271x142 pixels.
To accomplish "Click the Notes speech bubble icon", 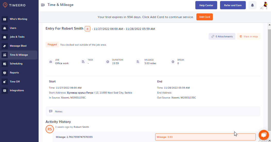I will [x=51, y=111].
